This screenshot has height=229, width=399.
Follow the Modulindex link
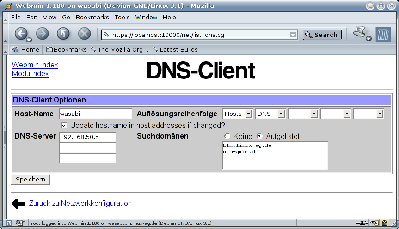click(30, 74)
